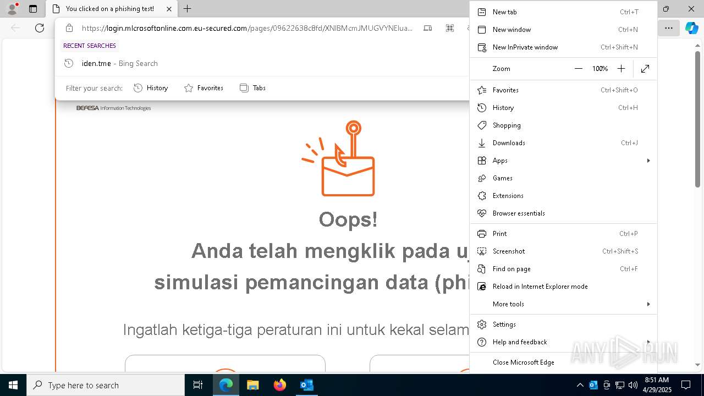
Task: Select recent search iden.tme
Action: pyautogui.click(x=262, y=63)
